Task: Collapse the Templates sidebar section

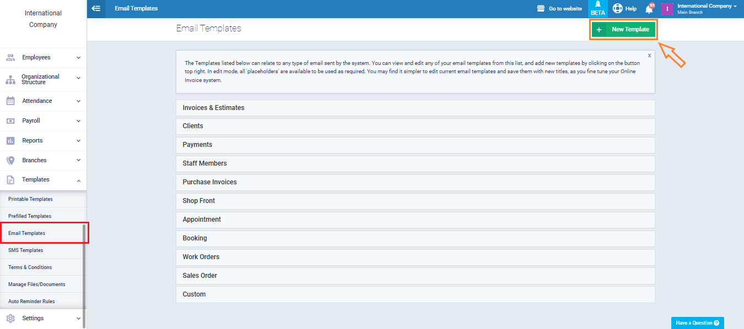Action: pyautogui.click(x=43, y=180)
